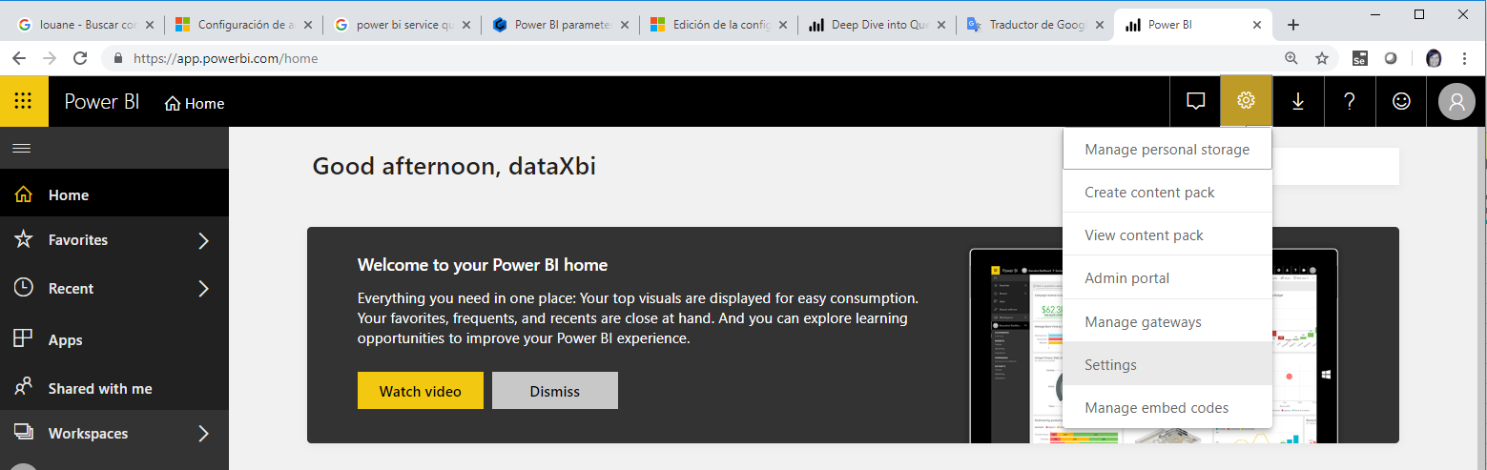Screen dimensions: 1487x470
Task: Click the notifications chat bubble icon
Action: [x=1195, y=101]
